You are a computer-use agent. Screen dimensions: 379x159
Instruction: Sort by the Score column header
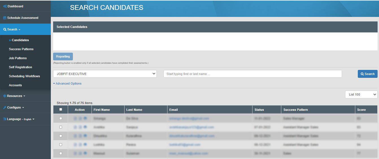tap(361, 110)
